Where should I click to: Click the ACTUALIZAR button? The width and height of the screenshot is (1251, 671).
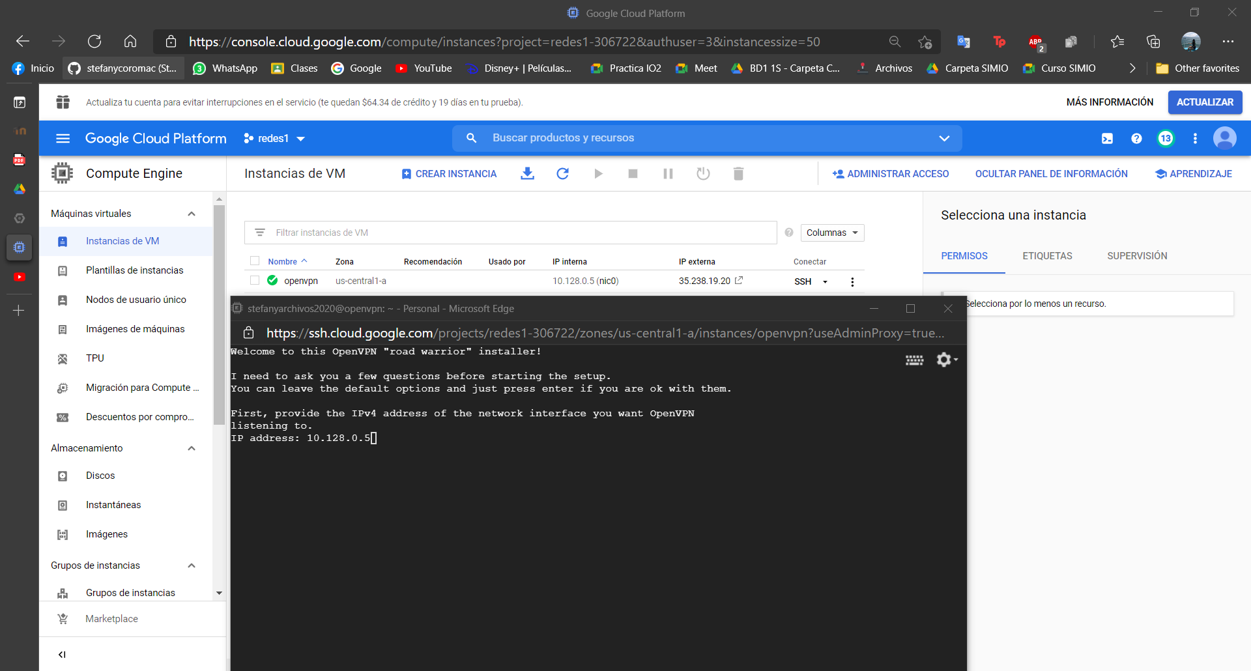click(x=1205, y=102)
